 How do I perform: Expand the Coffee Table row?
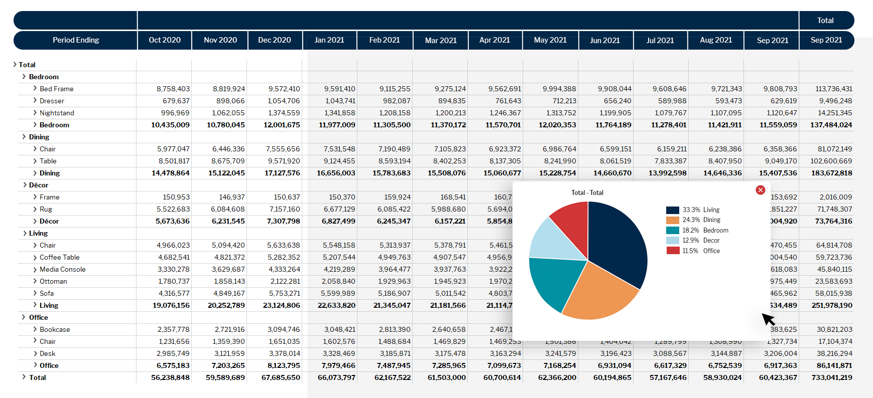pos(35,257)
